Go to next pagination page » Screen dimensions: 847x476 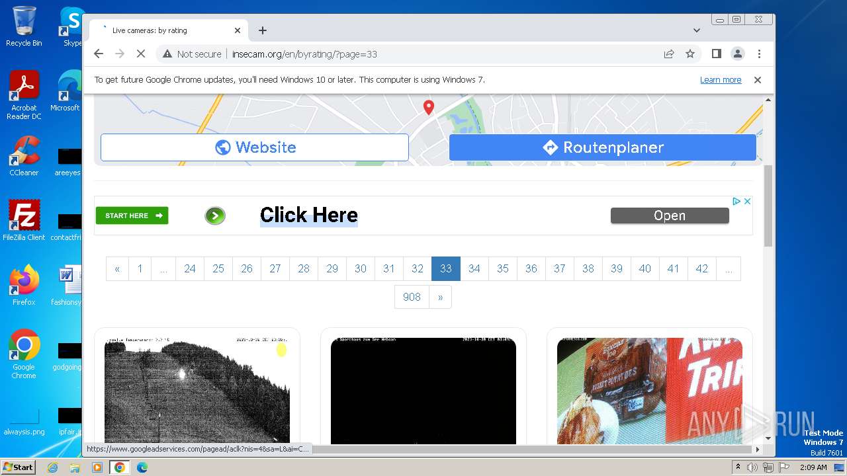point(440,297)
